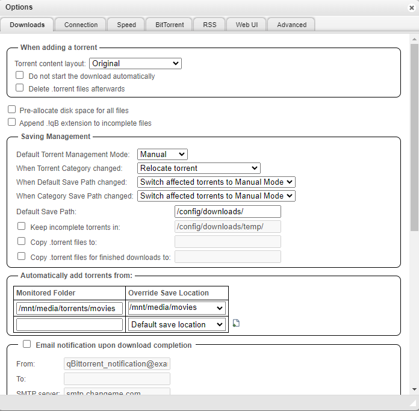Viewport: 419px width, 411px height.
Task: Click the Default Save Path field
Action: [227, 211]
